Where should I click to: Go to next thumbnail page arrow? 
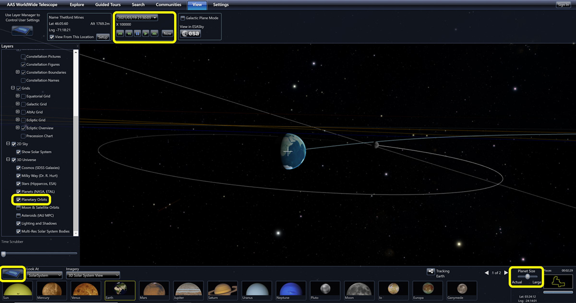pyautogui.click(x=506, y=273)
